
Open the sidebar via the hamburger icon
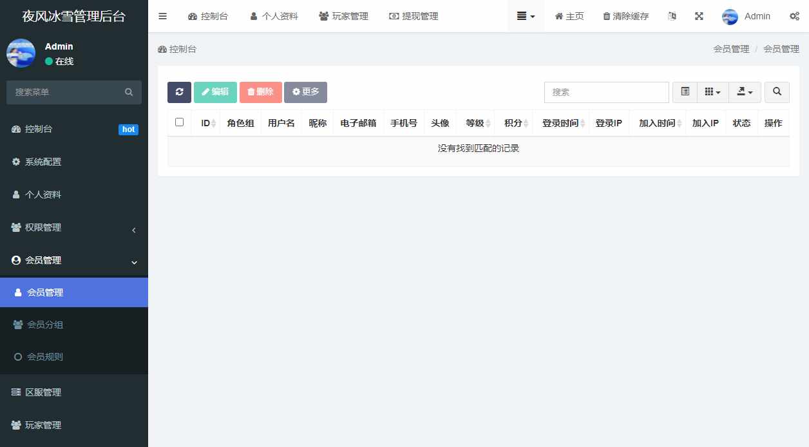(162, 16)
